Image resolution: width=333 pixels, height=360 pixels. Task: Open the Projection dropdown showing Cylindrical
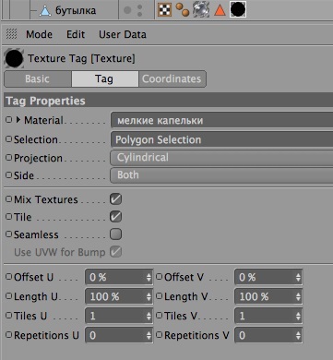pyautogui.click(x=221, y=158)
